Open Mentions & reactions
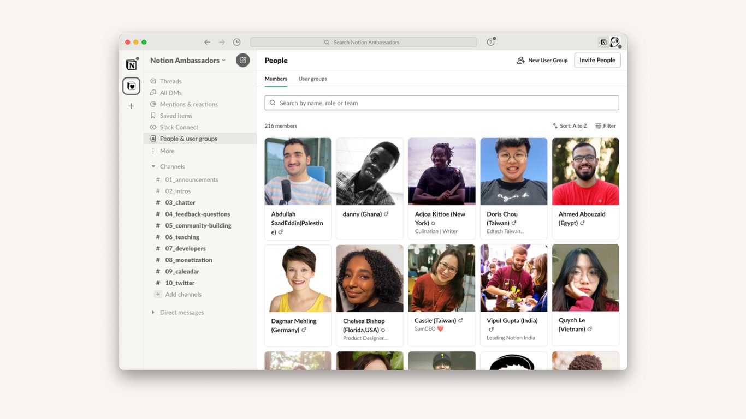This screenshot has width=746, height=419. pyautogui.click(x=188, y=104)
